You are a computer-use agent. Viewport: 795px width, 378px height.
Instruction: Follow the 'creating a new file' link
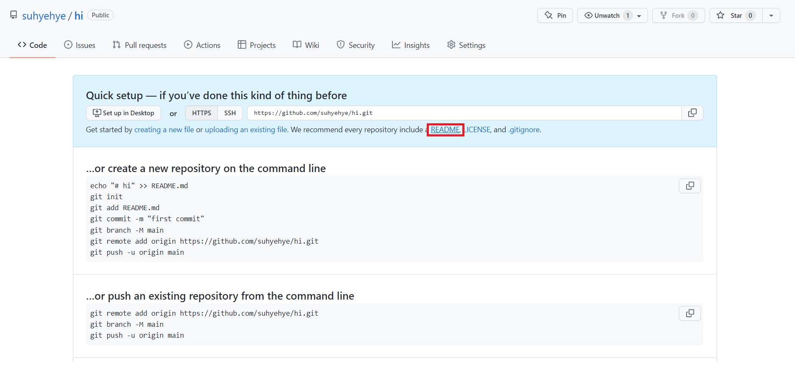click(x=164, y=130)
